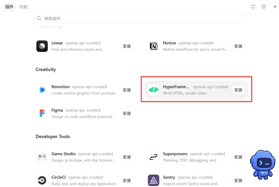Focus the 搜索插件 search field
279x187 pixels.
click(x=141, y=18)
